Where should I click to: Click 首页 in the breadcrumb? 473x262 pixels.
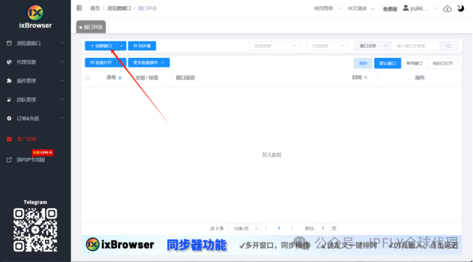[95, 8]
